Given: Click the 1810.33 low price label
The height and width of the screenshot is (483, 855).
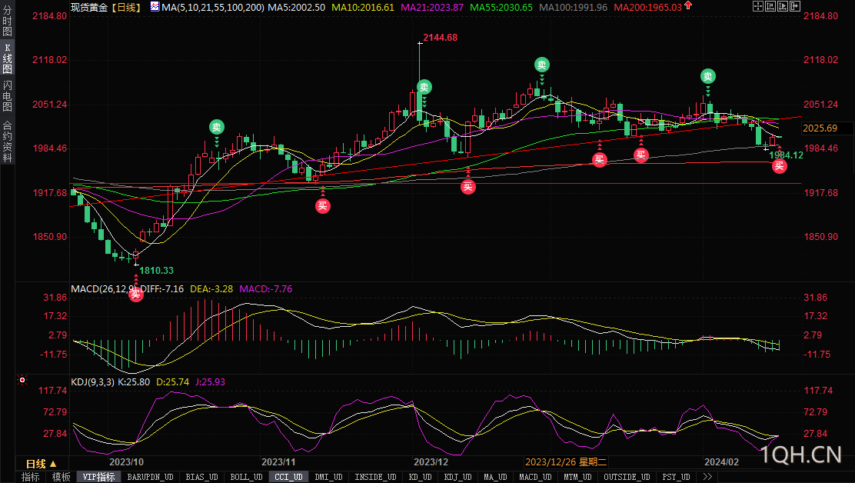Looking at the screenshot, I should coord(156,271).
